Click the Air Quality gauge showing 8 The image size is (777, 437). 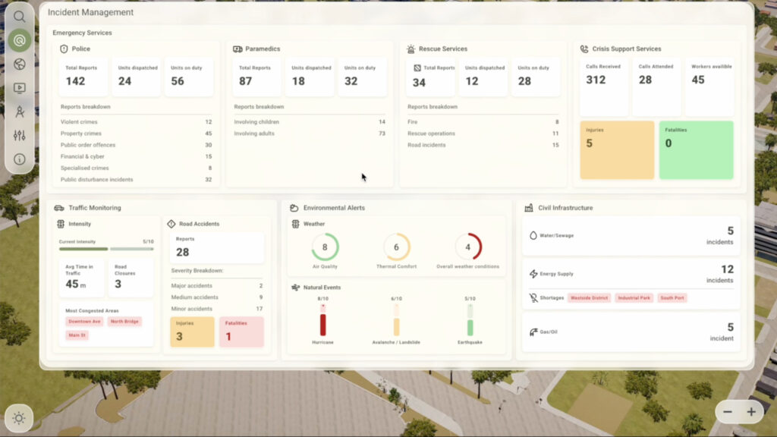coord(325,247)
